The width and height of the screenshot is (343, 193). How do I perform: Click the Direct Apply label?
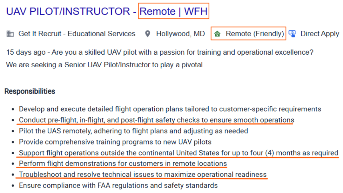click(x=319, y=34)
